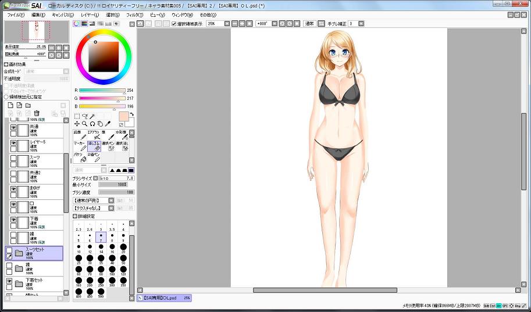Toggle the 選択範囲表示 checkbox
Viewport: 531px width, 312px height.
(x=174, y=24)
